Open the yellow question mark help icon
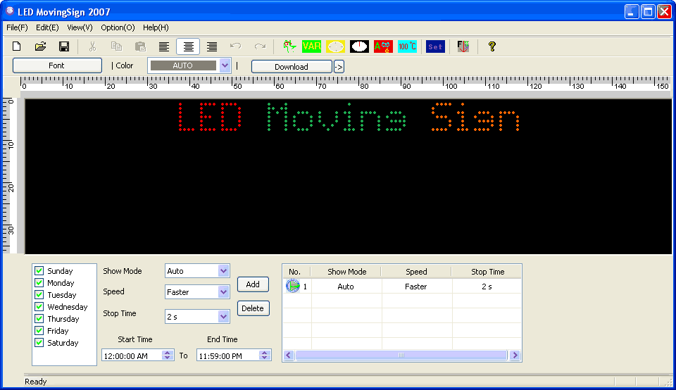This screenshot has height=390, width=676. pos(492,46)
